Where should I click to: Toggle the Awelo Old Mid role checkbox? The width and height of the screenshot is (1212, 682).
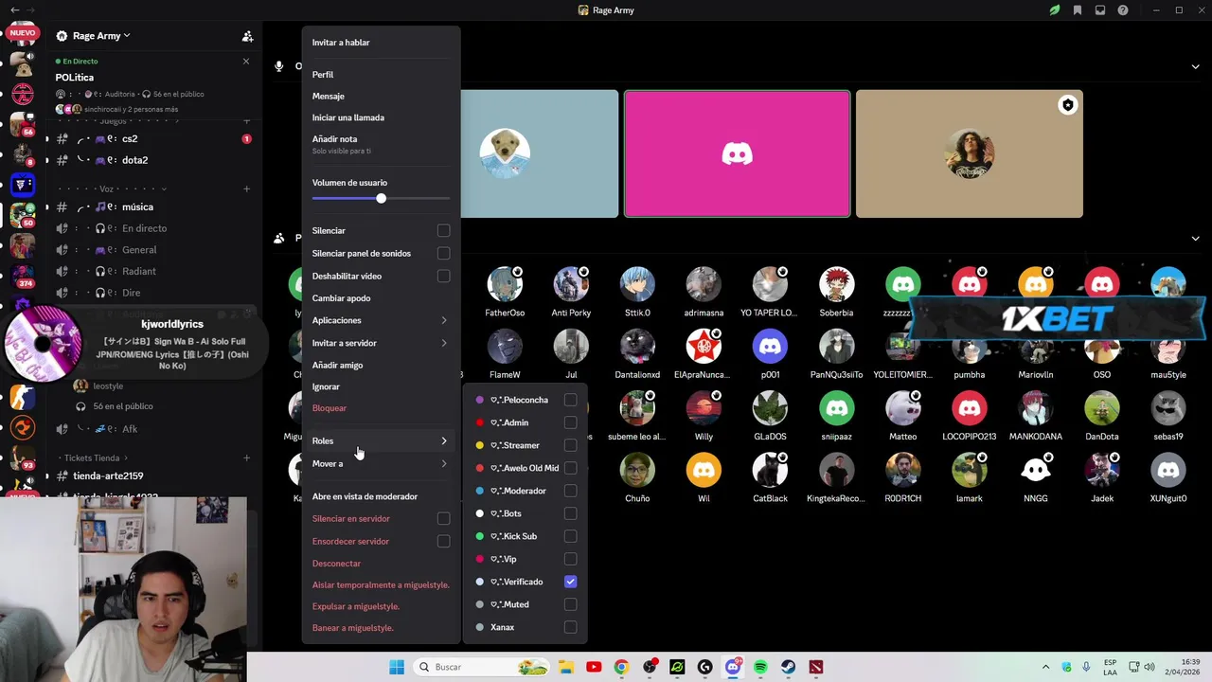coord(570,468)
